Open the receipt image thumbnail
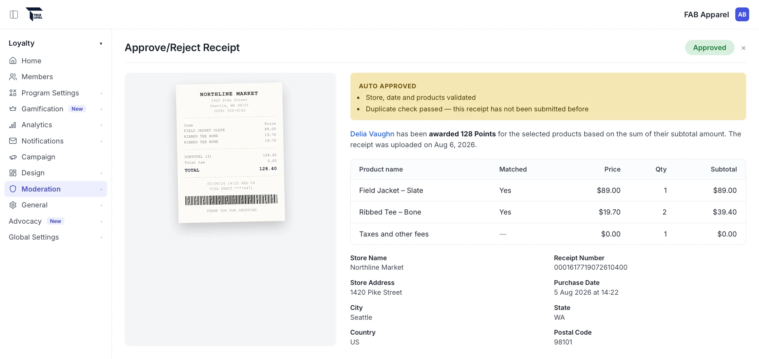759x359 pixels. pos(230,153)
